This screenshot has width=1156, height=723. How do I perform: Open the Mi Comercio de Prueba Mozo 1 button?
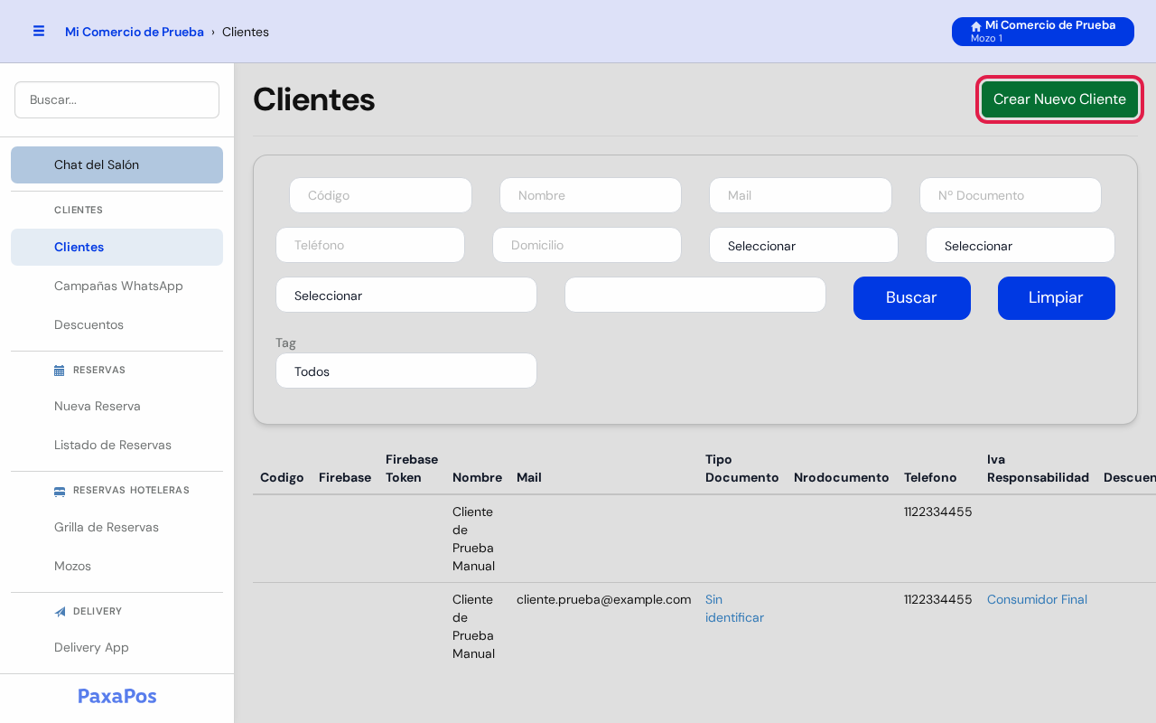(x=1043, y=32)
